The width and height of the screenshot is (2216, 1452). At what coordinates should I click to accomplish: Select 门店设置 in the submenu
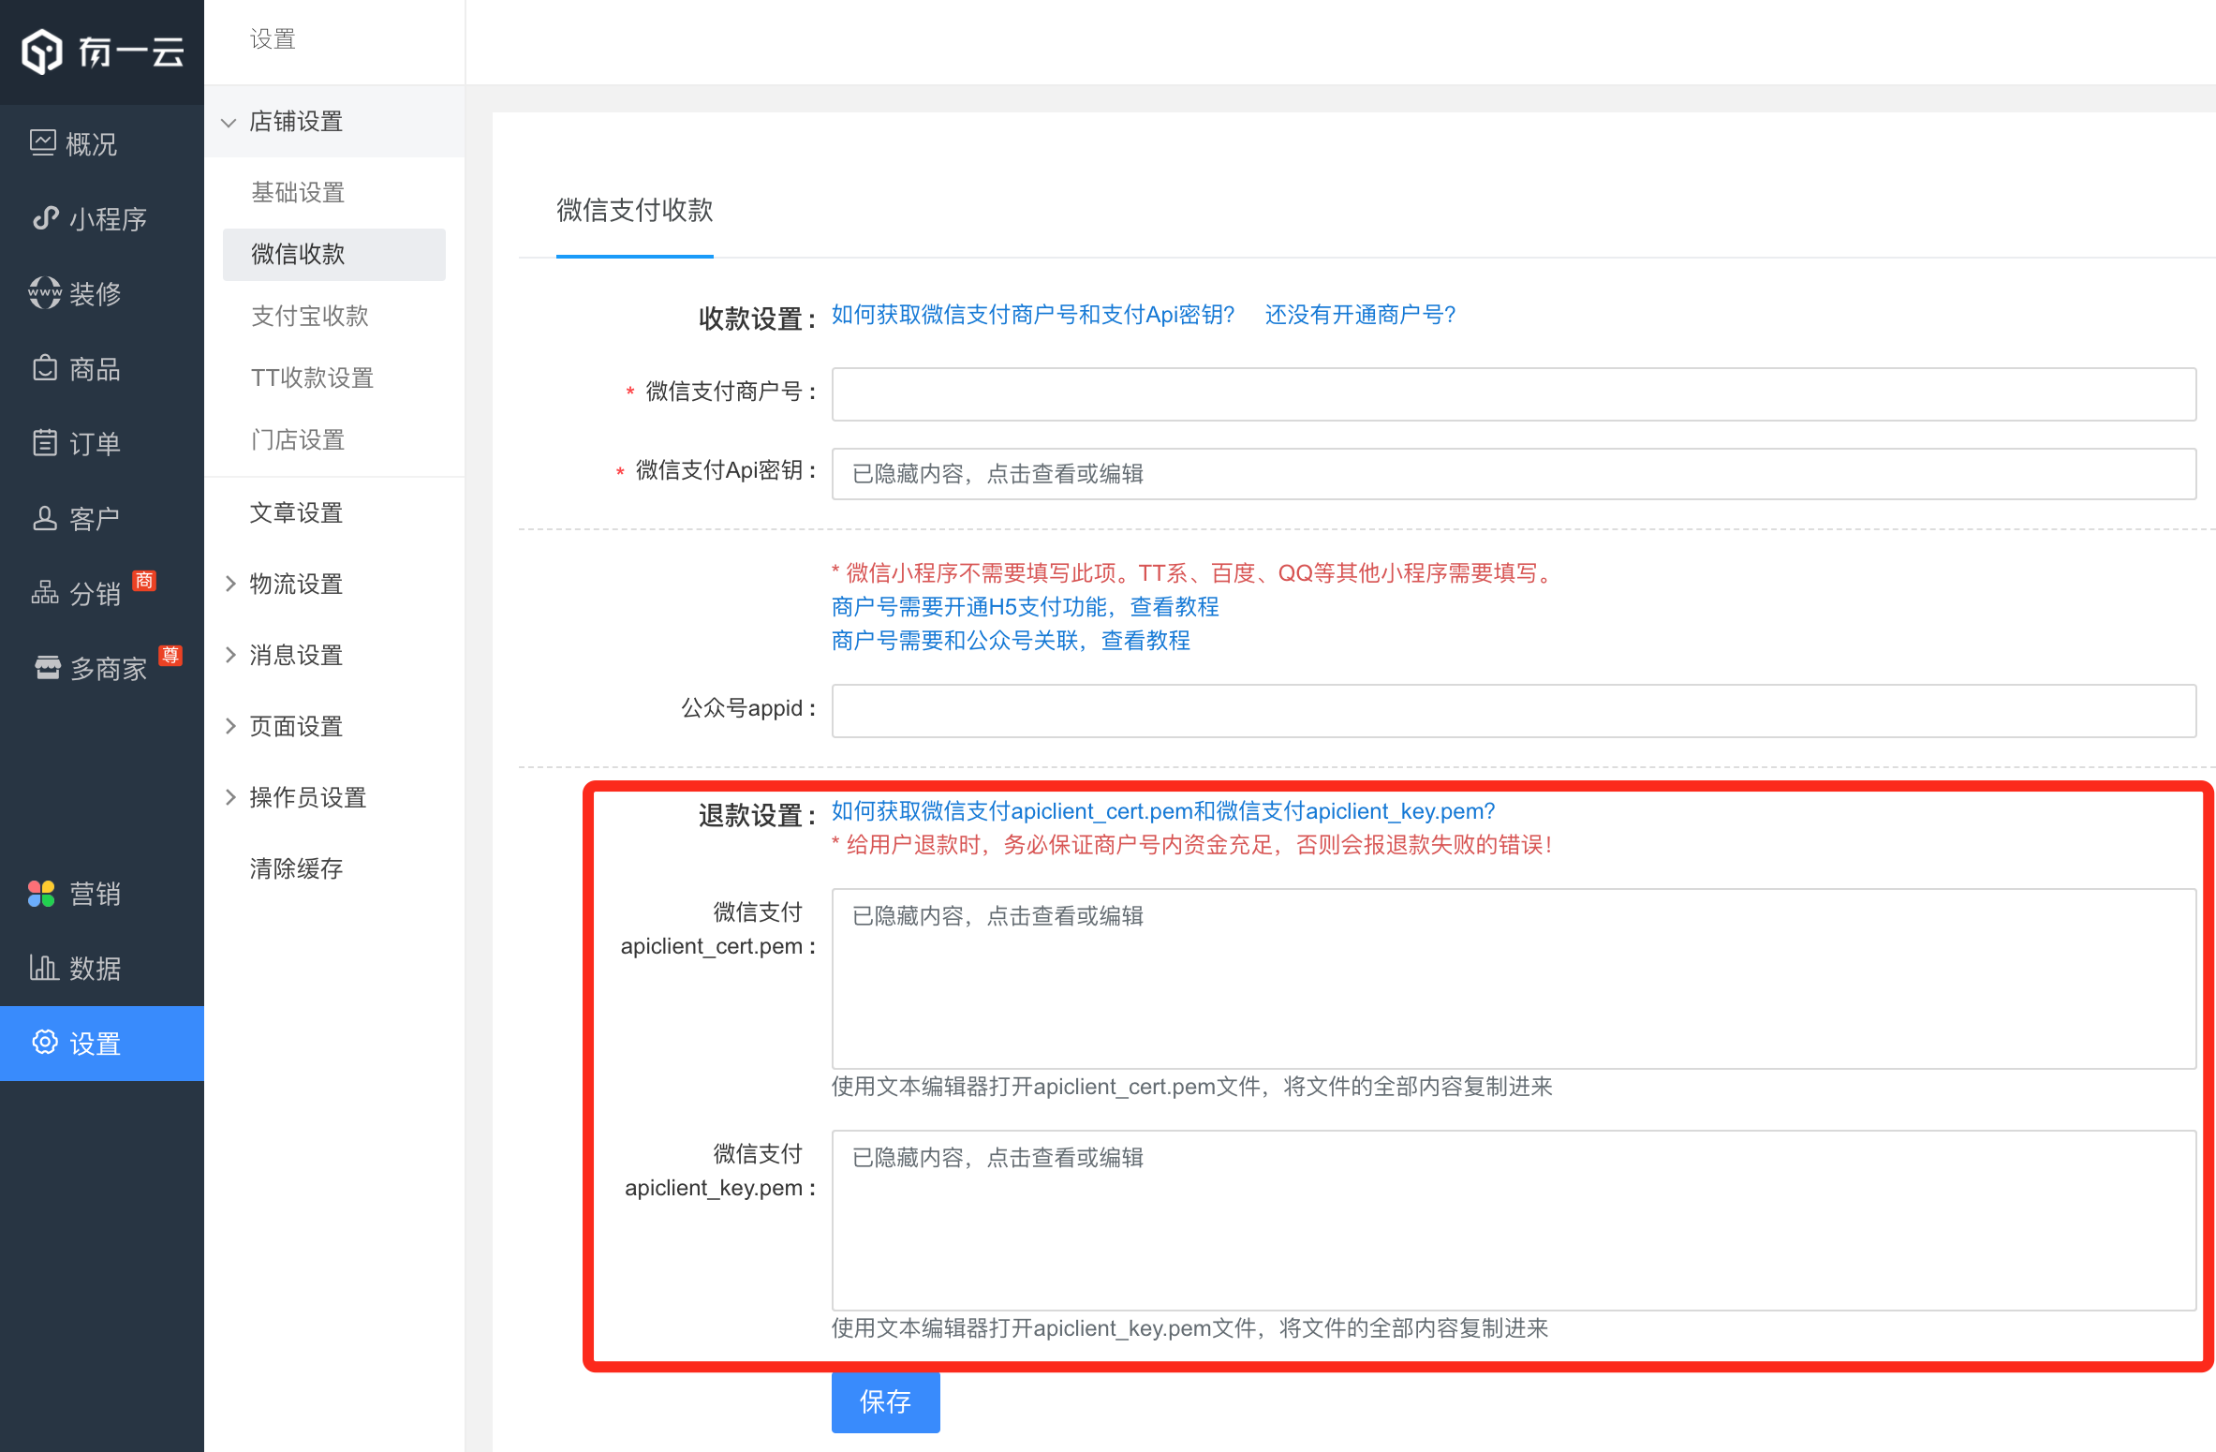tap(298, 440)
